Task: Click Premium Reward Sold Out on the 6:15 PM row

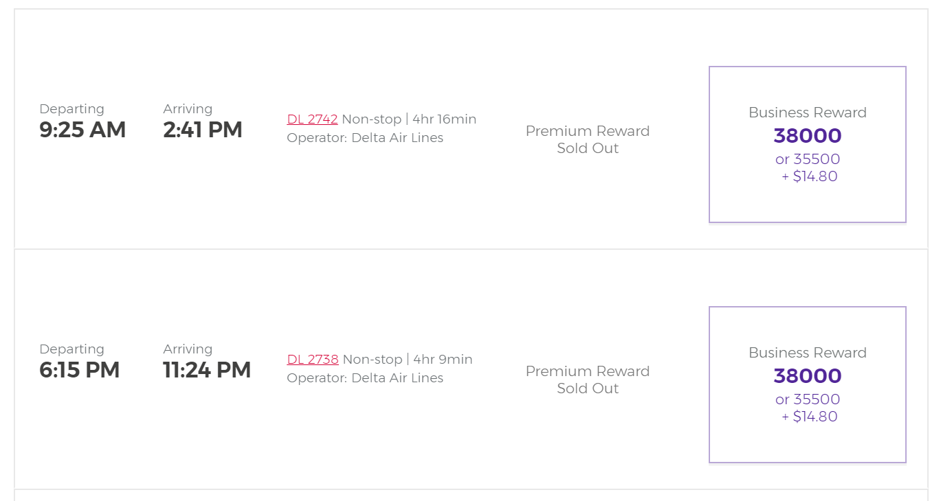Action: click(x=588, y=380)
